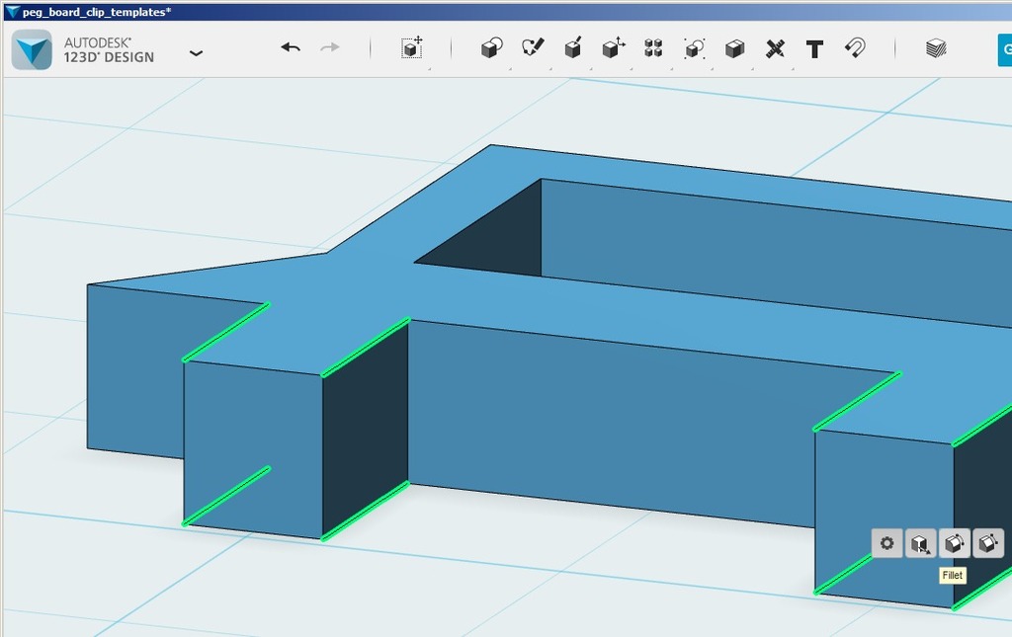Select the Text tool
Screen dimensions: 1012x637
click(814, 49)
